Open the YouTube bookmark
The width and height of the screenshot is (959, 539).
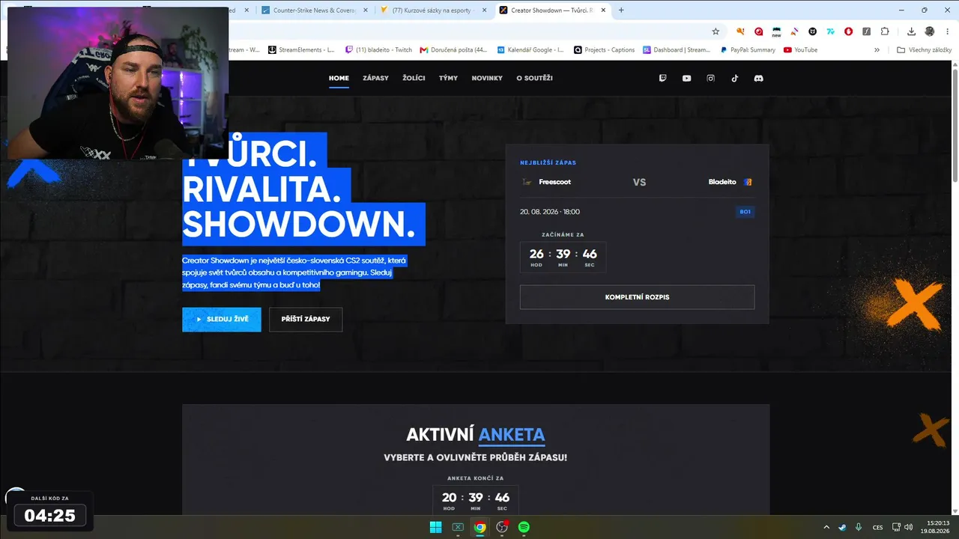point(800,50)
